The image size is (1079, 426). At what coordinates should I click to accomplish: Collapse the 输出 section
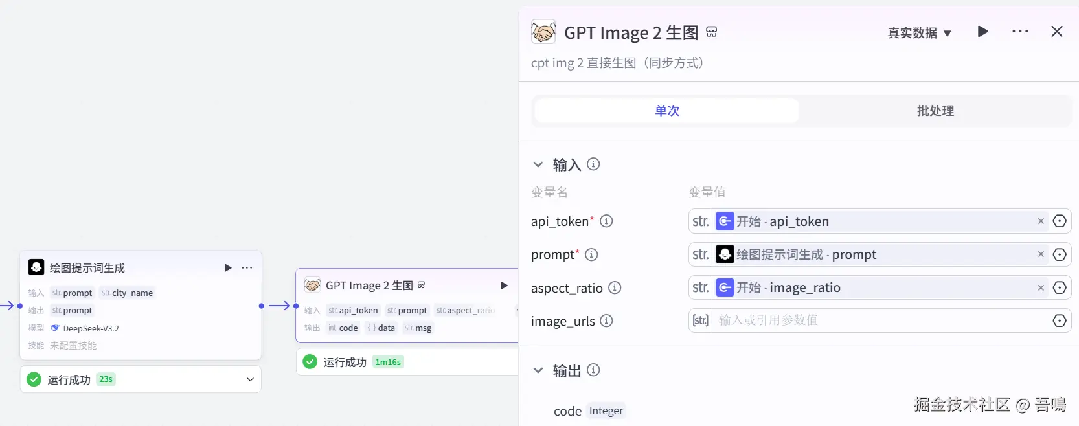[x=538, y=370]
